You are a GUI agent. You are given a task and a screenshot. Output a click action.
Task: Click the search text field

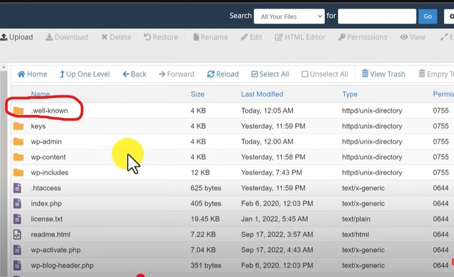pos(377,16)
